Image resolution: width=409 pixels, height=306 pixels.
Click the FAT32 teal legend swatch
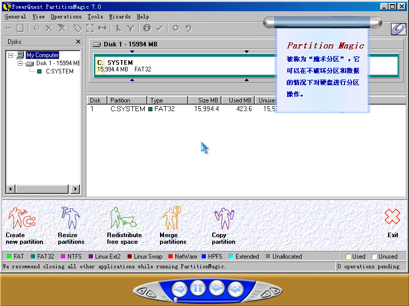click(33, 257)
